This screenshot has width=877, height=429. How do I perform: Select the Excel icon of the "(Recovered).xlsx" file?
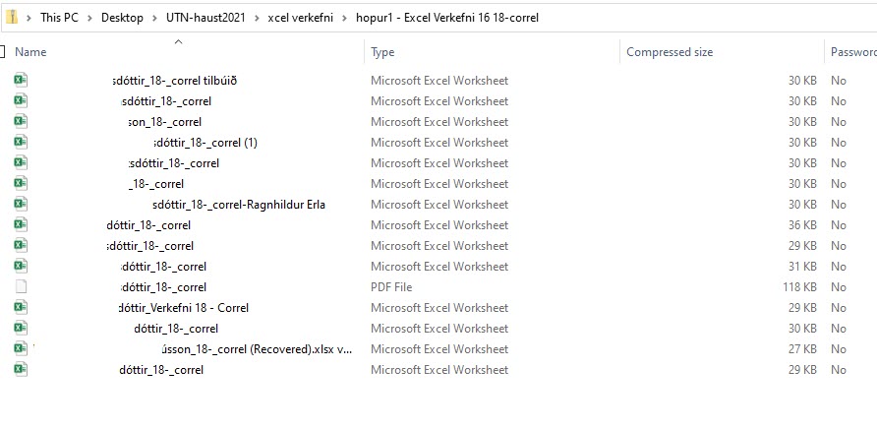21,349
